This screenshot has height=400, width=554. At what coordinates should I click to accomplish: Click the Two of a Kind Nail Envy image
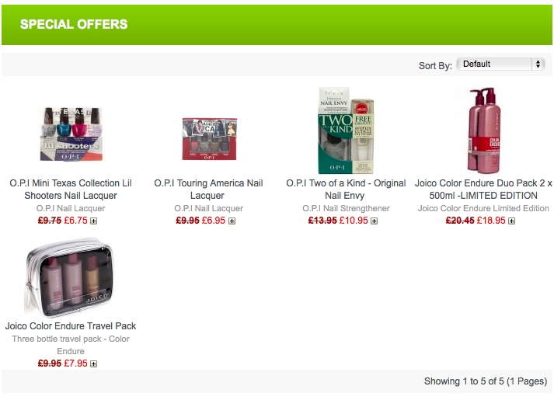pos(346,130)
